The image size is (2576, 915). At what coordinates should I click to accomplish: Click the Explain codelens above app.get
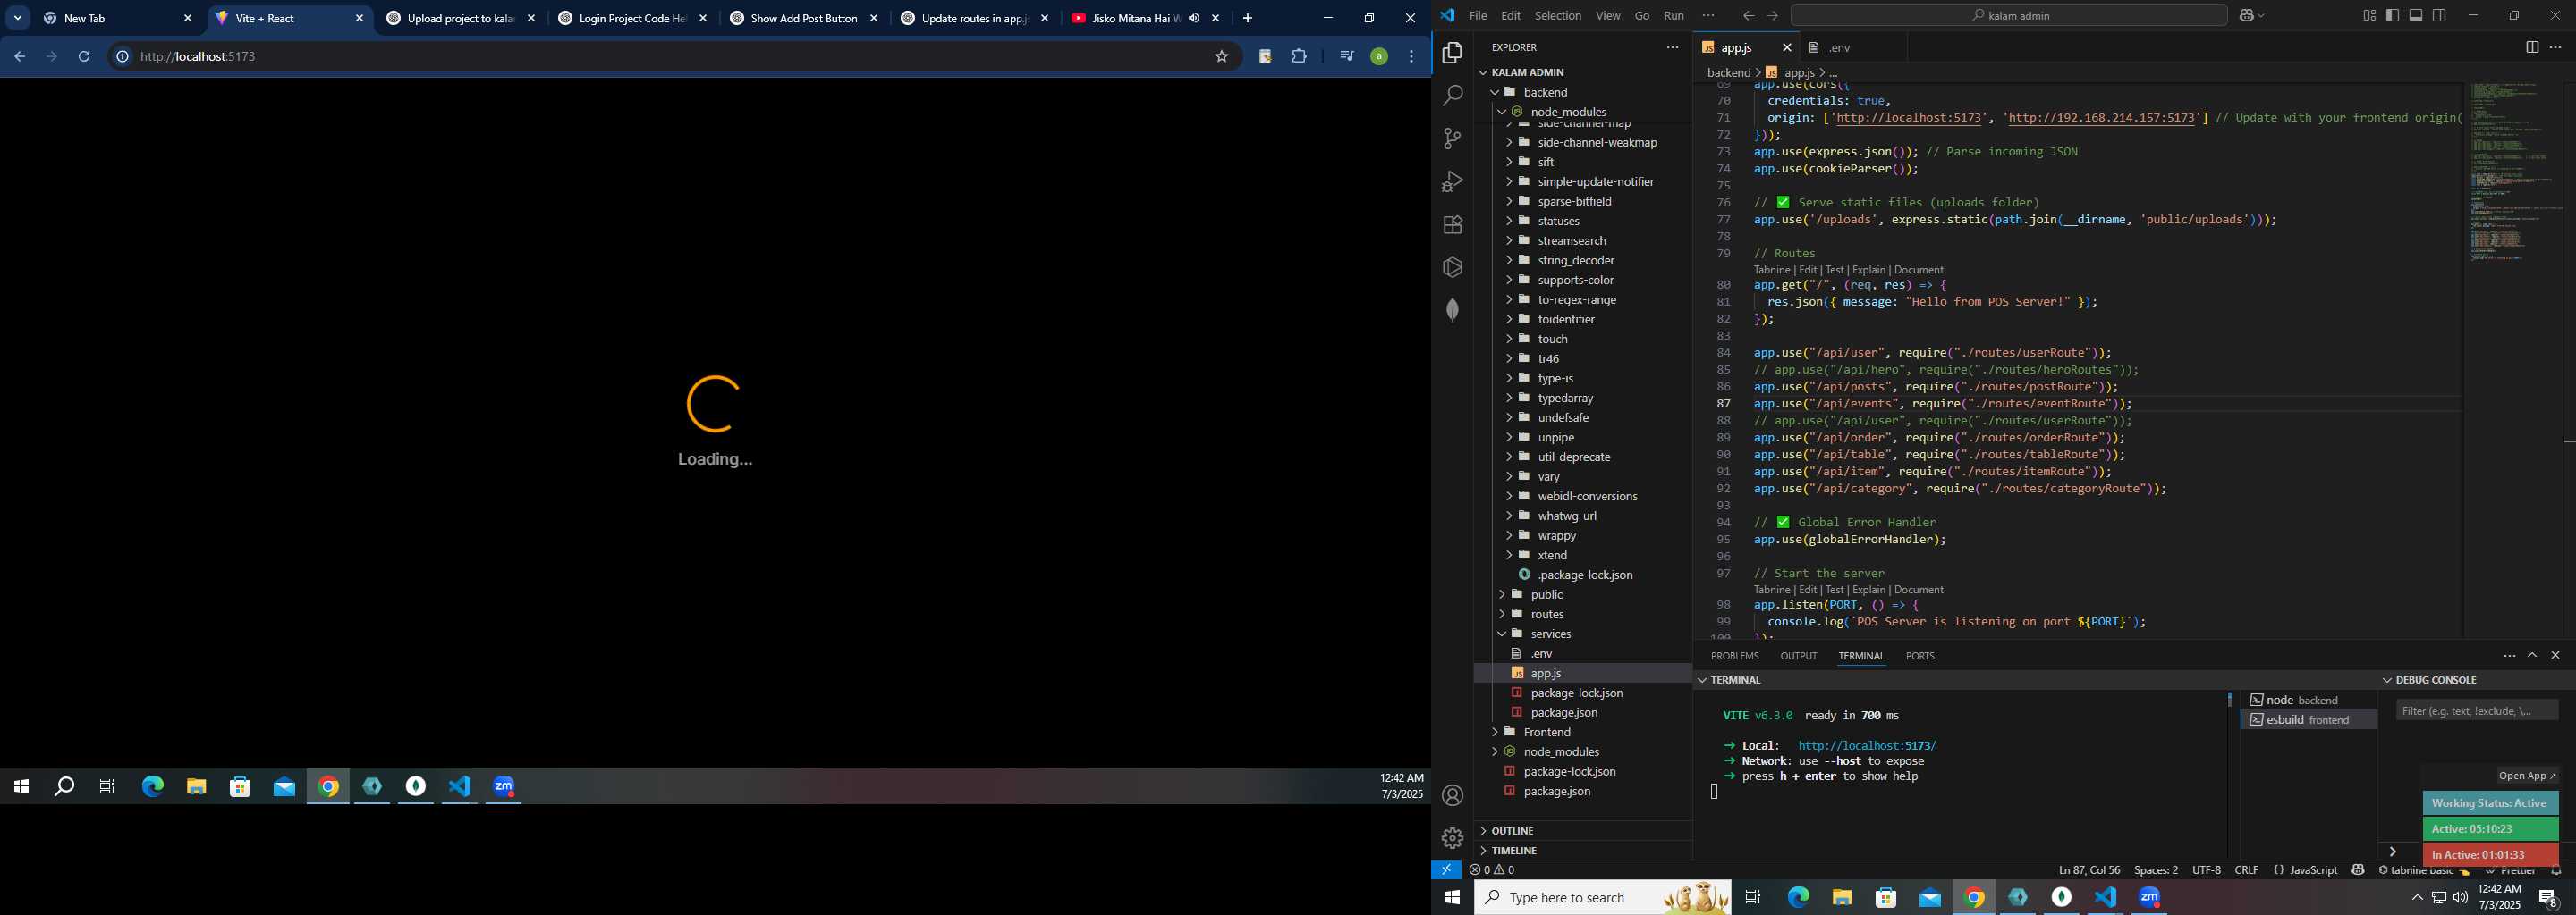coord(1869,270)
